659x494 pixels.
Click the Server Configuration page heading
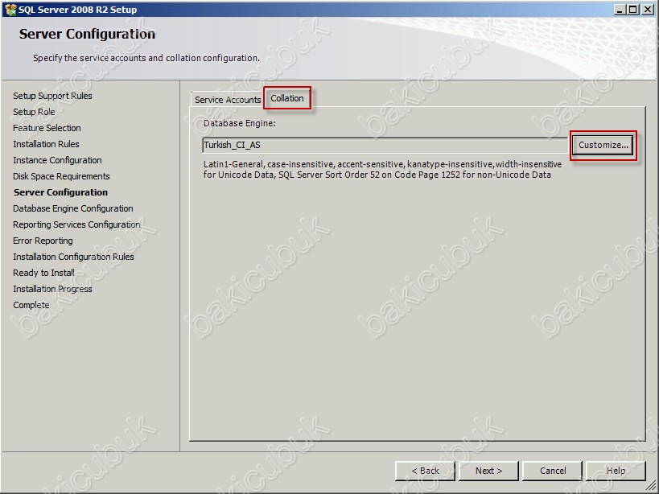click(87, 34)
